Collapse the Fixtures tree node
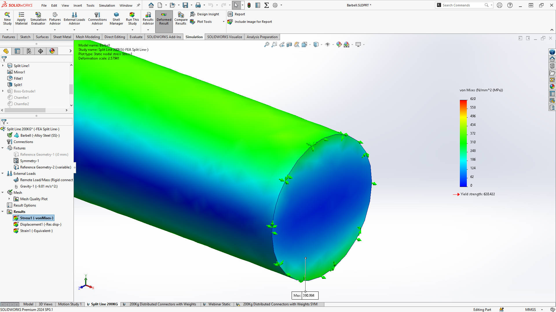The image size is (556, 312). (3, 148)
